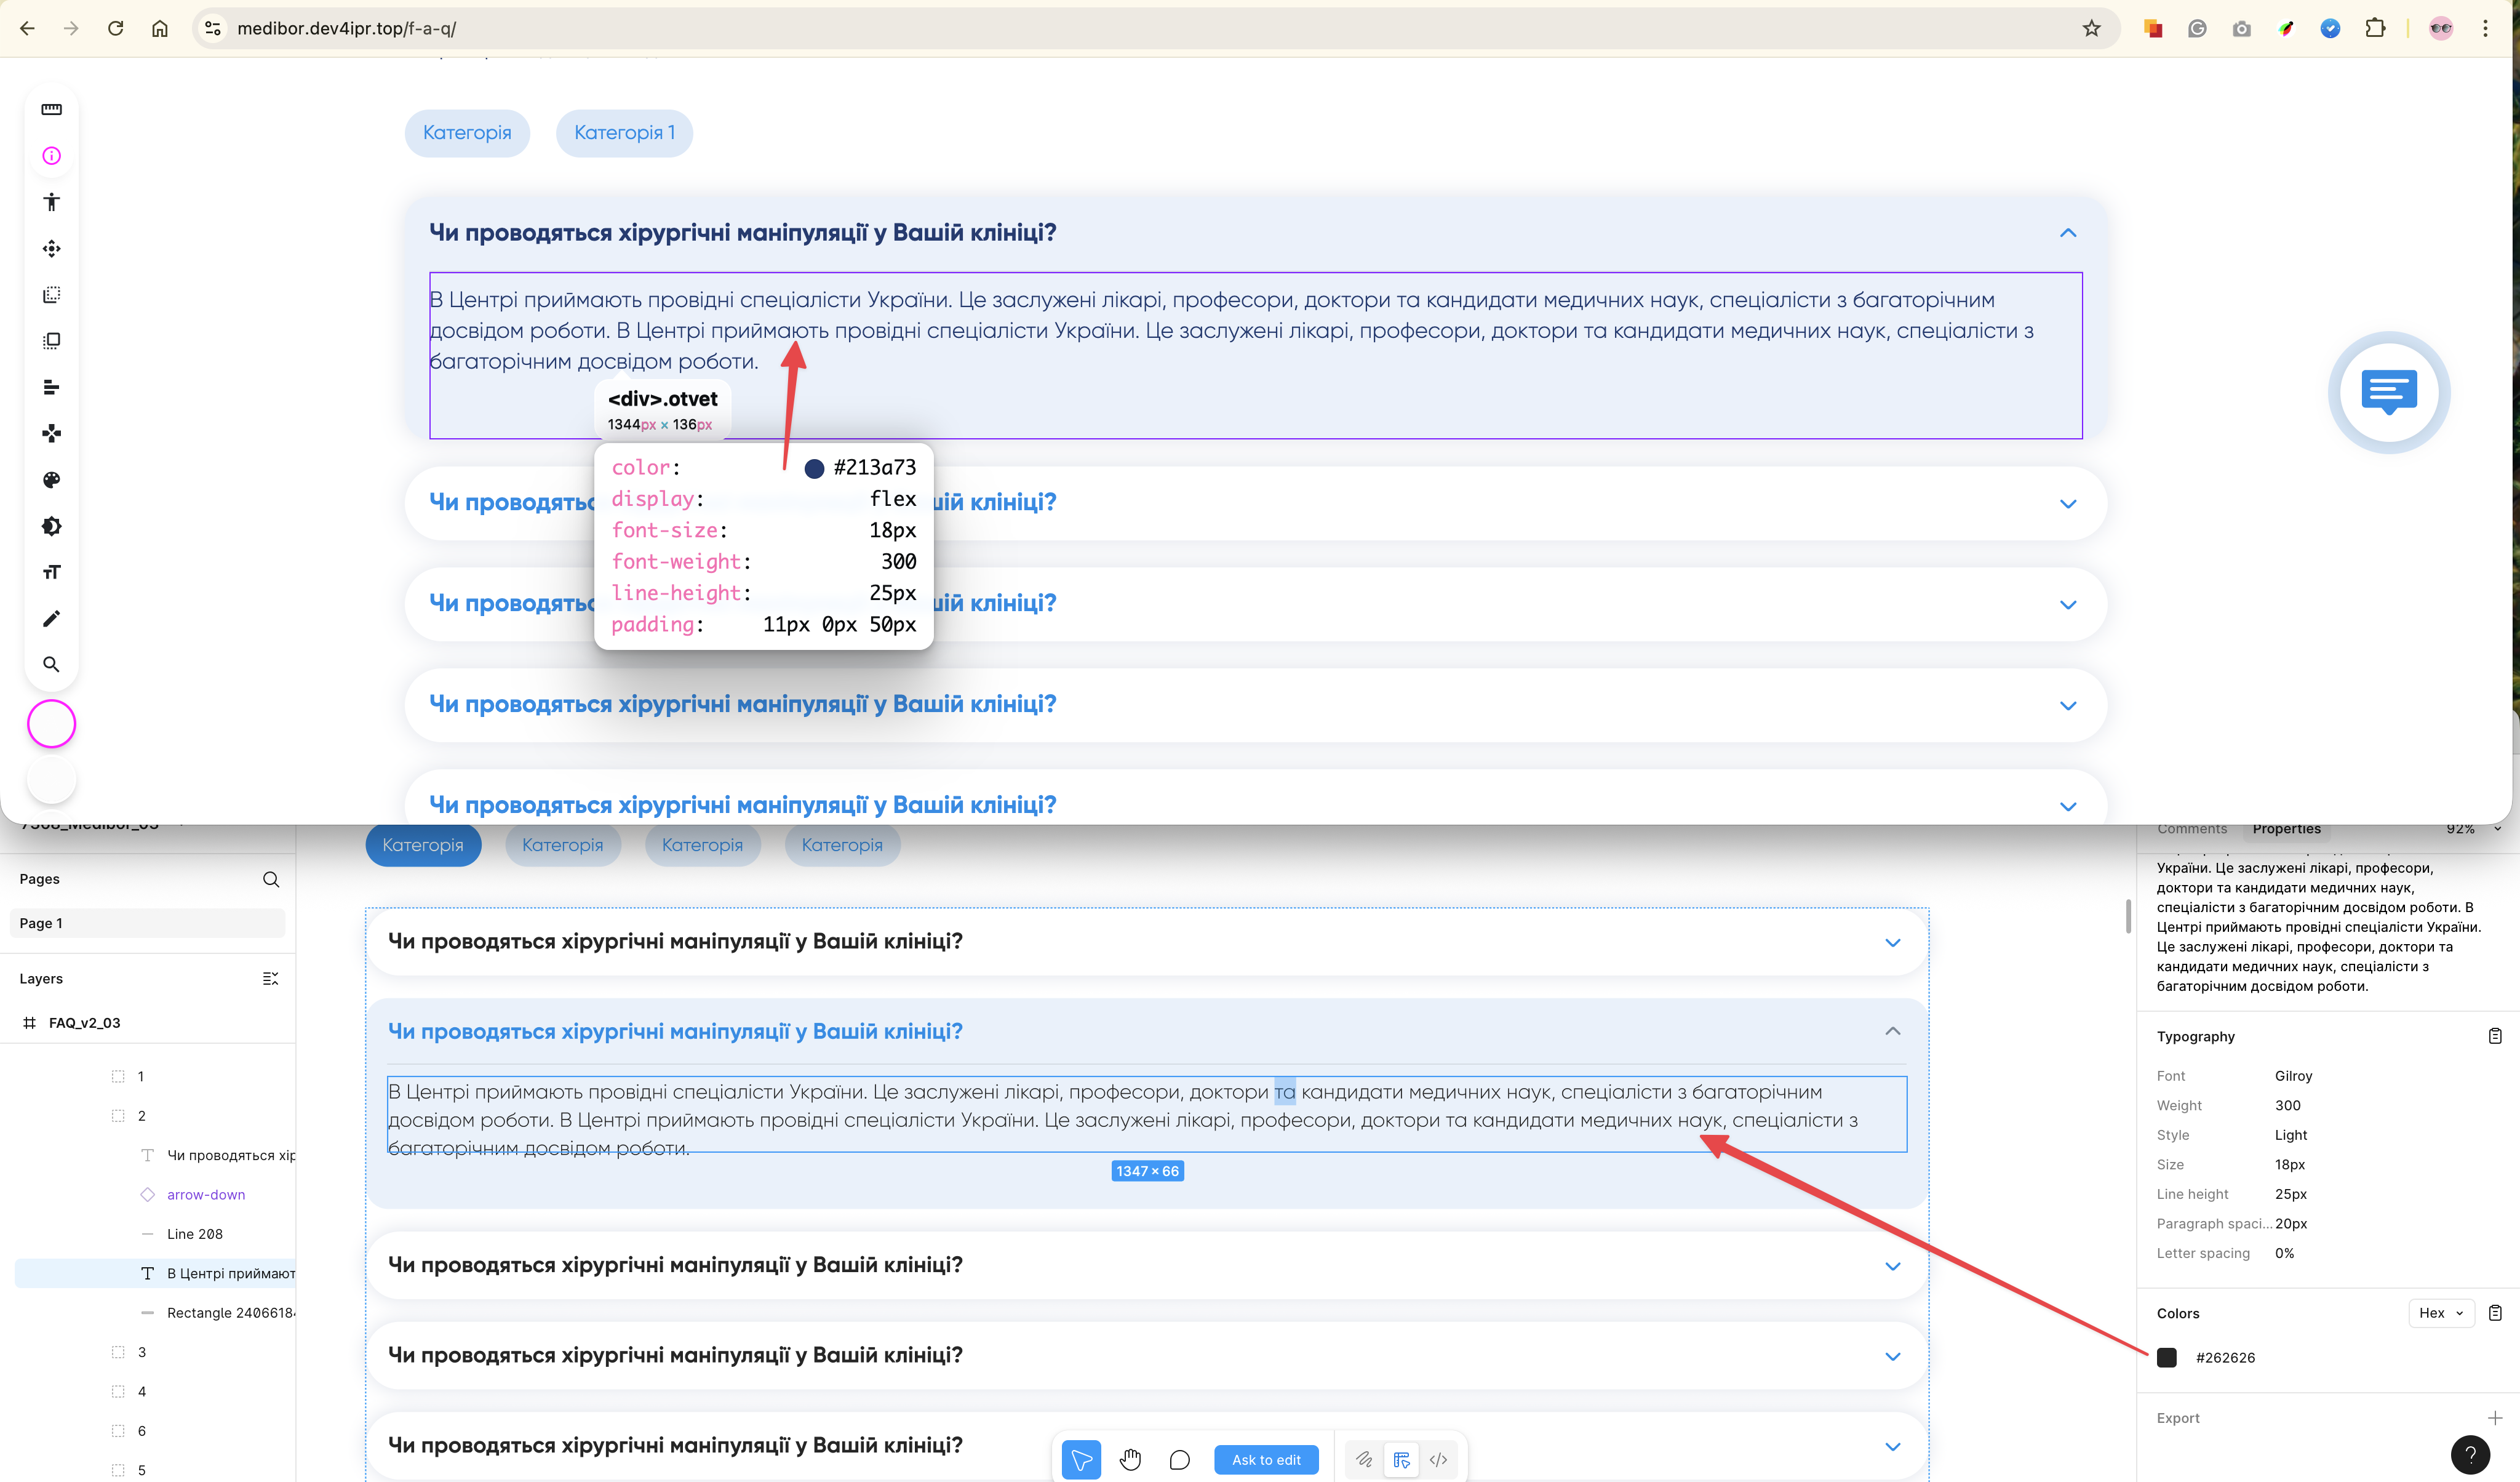The width and height of the screenshot is (2520, 1482).
Task: Open the Hex color format dropdown
Action: coord(2440,1313)
